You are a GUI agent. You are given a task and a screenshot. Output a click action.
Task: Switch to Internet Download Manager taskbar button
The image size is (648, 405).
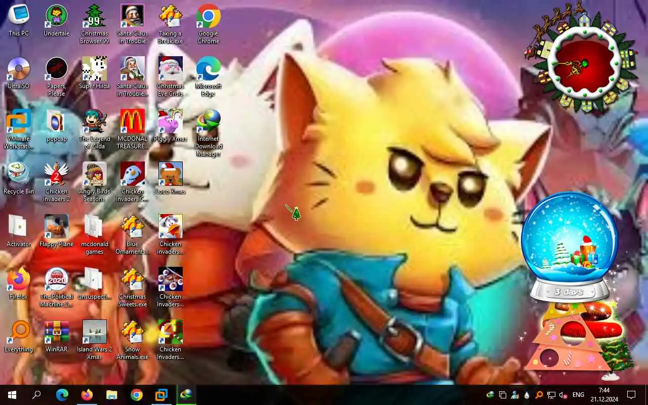186,395
